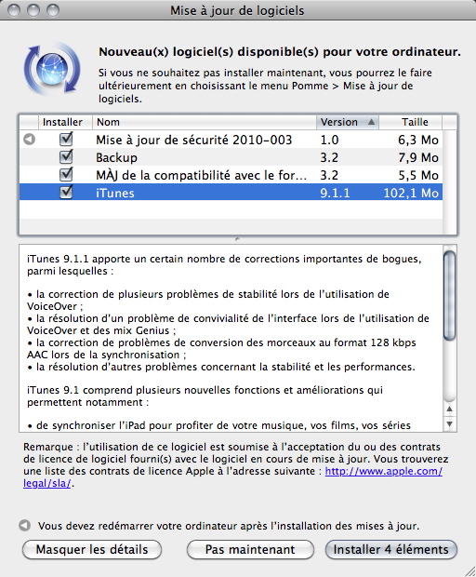This screenshot has width=476, height=577.
Task: Click the window resize grip corner
Action: click(x=470, y=571)
